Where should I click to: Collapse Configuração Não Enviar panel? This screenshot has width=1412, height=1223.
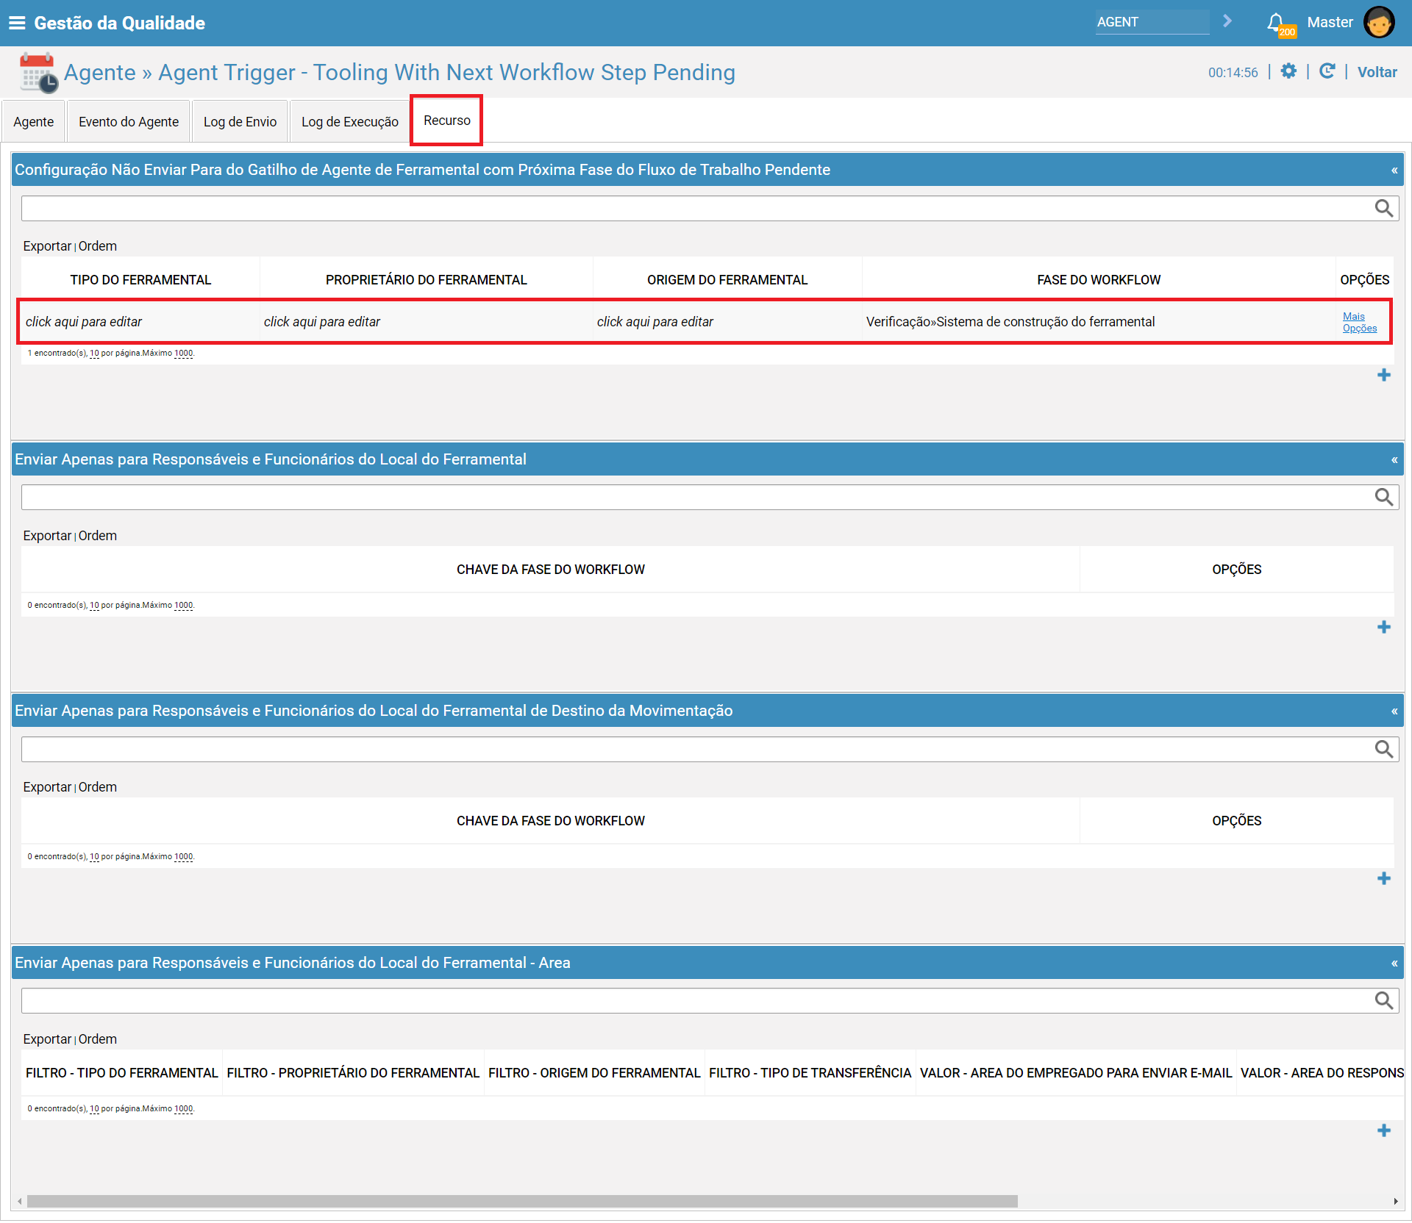pyautogui.click(x=1394, y=171)
